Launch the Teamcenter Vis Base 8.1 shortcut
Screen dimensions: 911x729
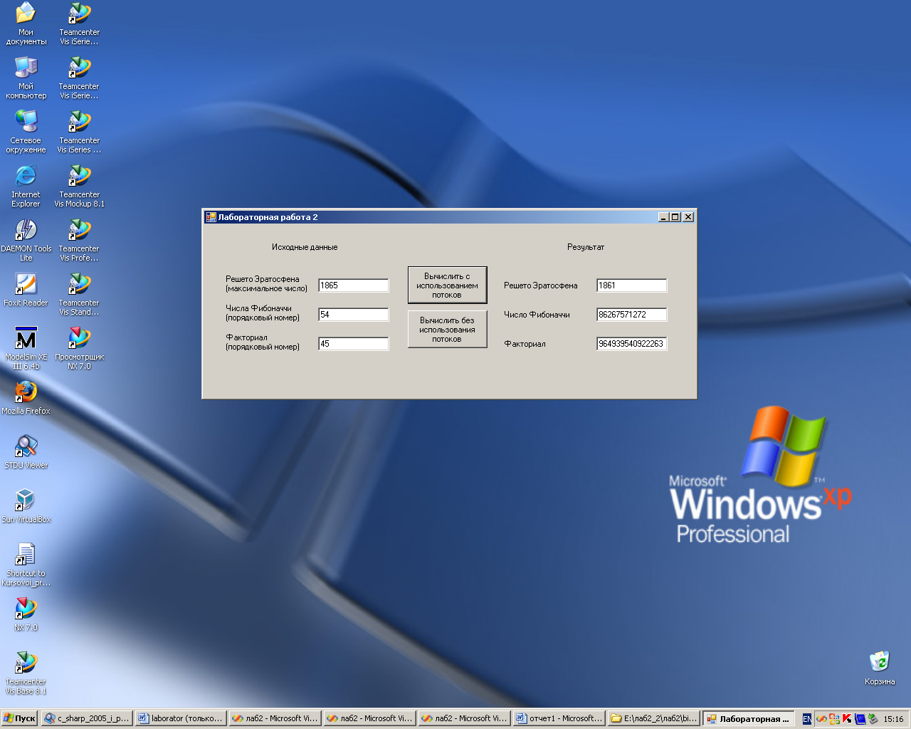[26, 672]
